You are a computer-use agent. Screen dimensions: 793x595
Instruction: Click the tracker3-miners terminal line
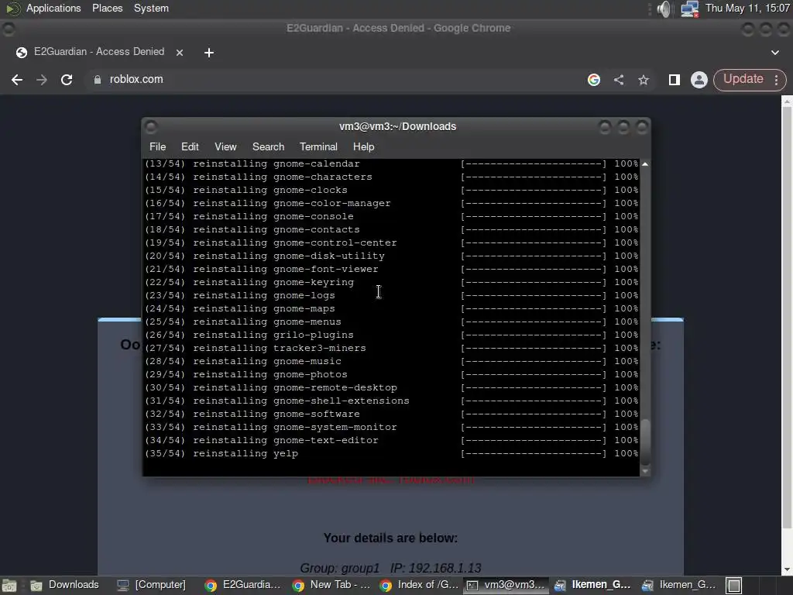click(x=391, y=348)
